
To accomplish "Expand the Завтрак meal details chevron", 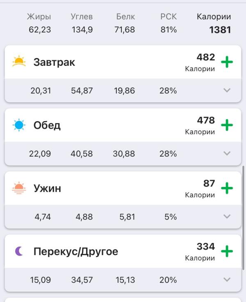I will tap(227, 90).
